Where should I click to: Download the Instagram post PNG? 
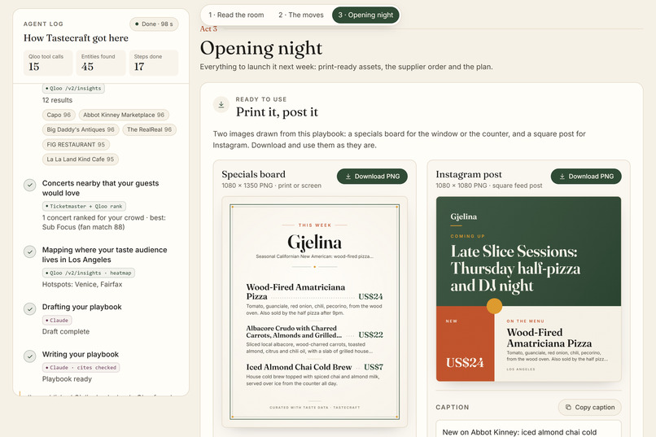586,177
